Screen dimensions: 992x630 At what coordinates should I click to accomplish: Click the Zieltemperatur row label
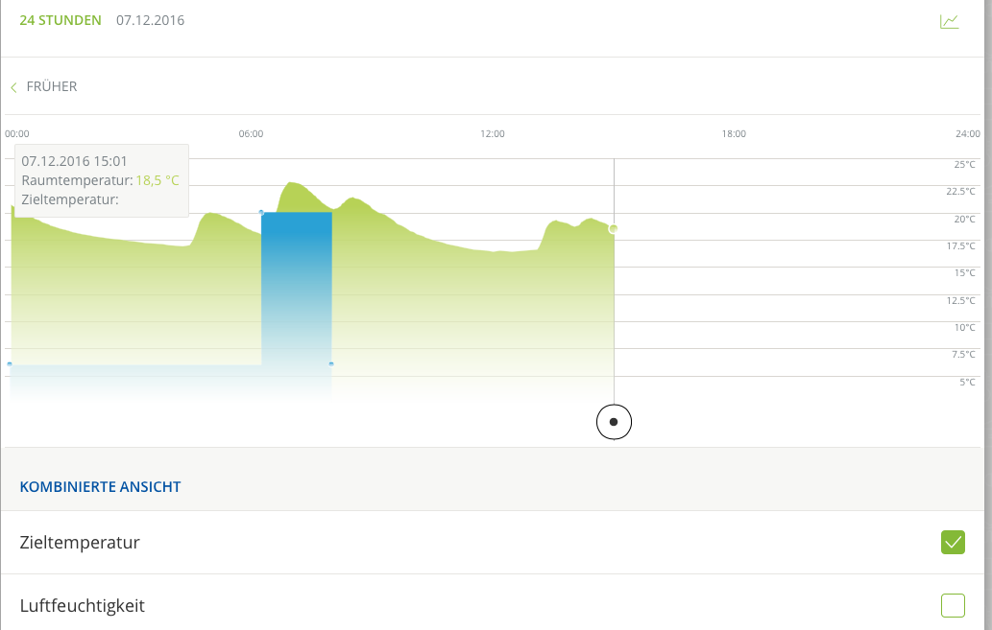click(x=80, y=542)
